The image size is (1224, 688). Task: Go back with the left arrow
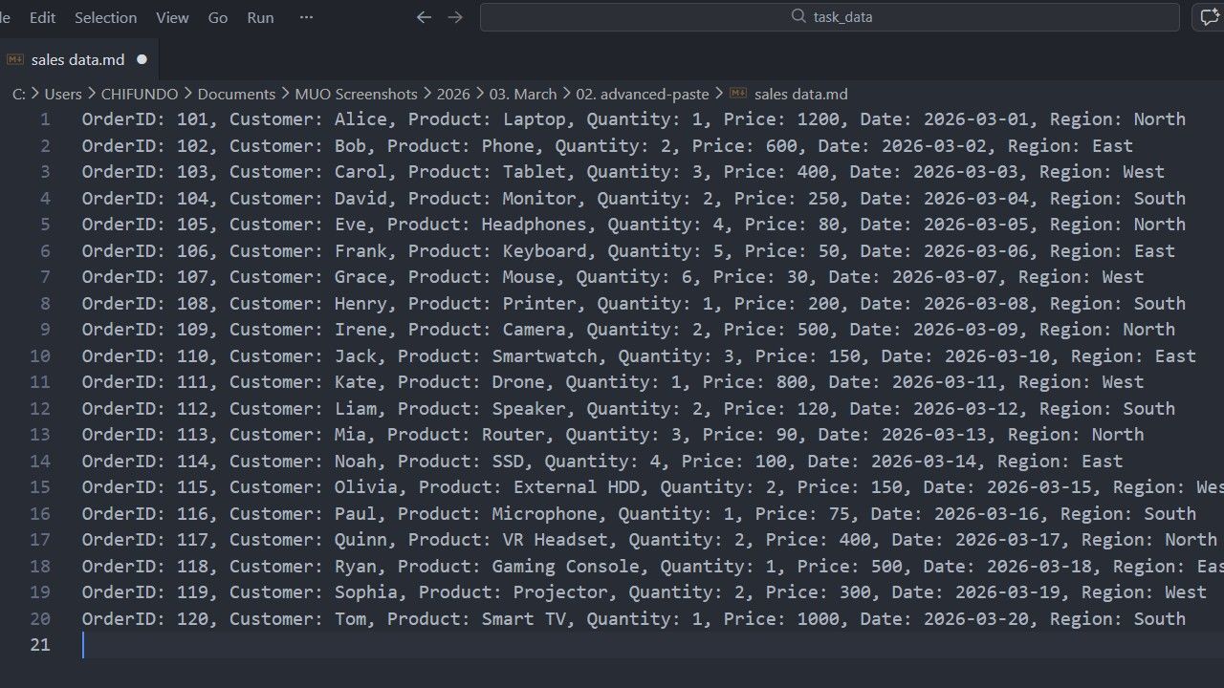tap(424, 17)
